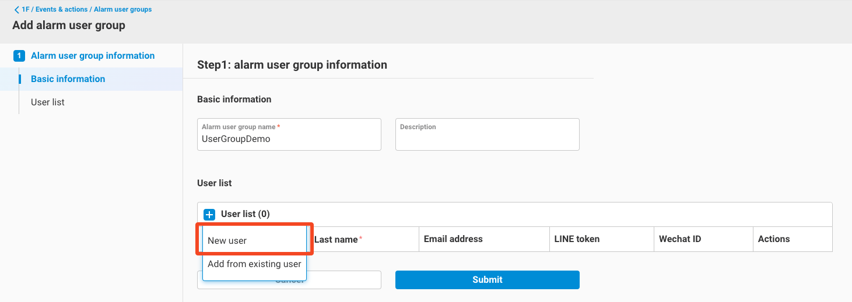Open Basic information in the sidebar
Screen dimensions: 852x302
(x=68, y=79)
